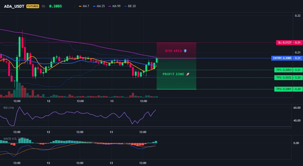This screenshot has height=166, width=303.
Task: Click the PROFIT ZONE text
Action: 174,74
